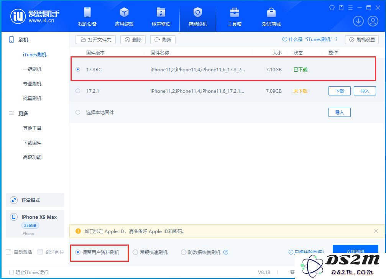This screenshot has height=279, width=386.
Task: Click the iPhone XS Max device icon
Action: point(14,217)
